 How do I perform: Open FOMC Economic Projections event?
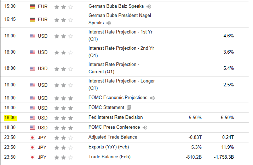tap(118, 98)
